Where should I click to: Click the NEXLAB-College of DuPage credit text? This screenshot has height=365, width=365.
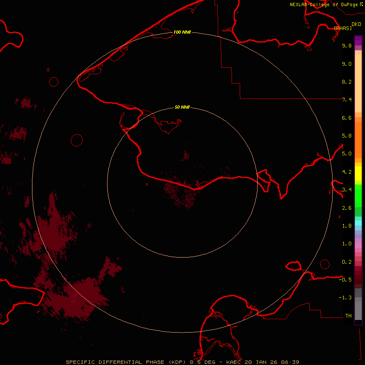click(x=324, y=4)
